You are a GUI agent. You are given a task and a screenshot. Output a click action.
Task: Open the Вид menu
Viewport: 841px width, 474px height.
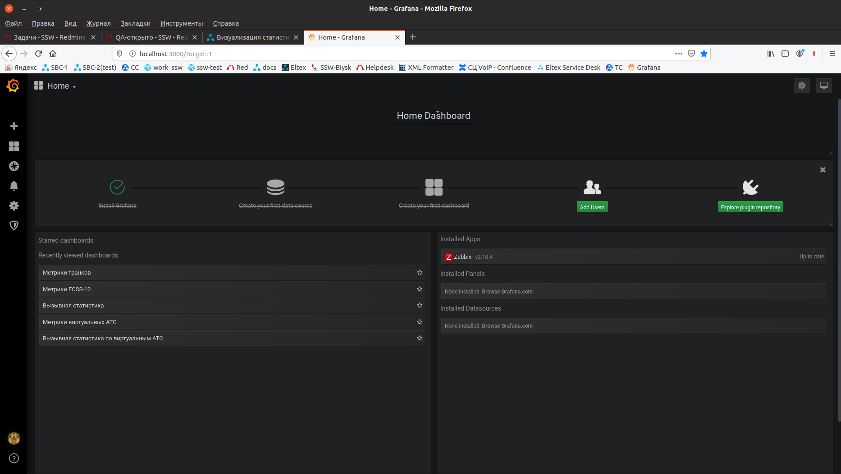[x=70, y=23]
